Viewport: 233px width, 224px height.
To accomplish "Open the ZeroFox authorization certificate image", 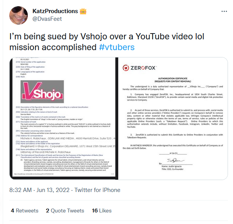I will coord(173,118).
